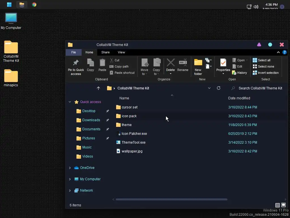
Task: Switch to the Share ribbon tab
Action: [105, 52]
